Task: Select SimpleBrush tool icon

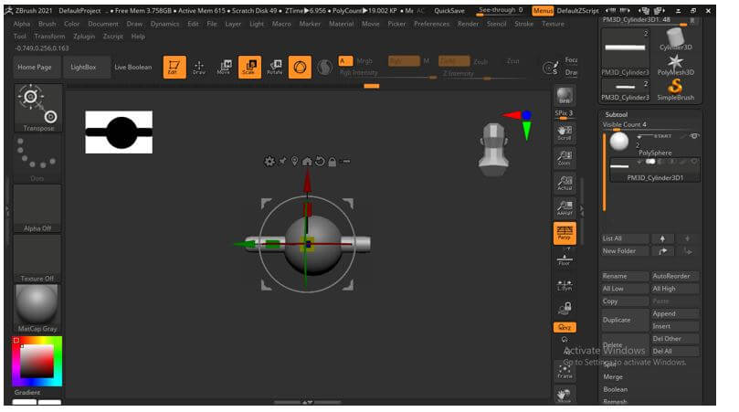Action: tap(675, 90)
